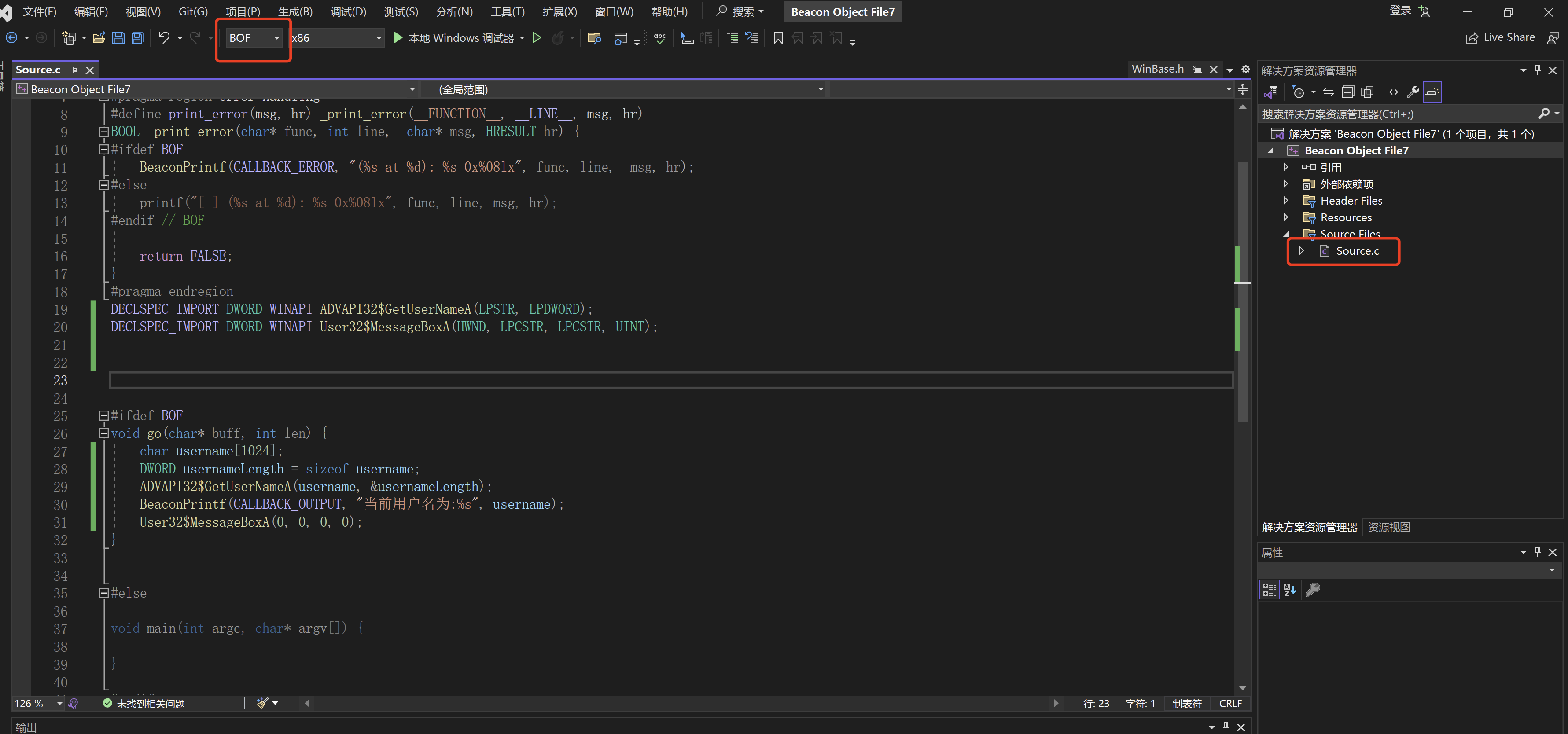1568x734 pixels.
Task: Click the pending changes filter clock icon
Action: (x=1298, y=92)
